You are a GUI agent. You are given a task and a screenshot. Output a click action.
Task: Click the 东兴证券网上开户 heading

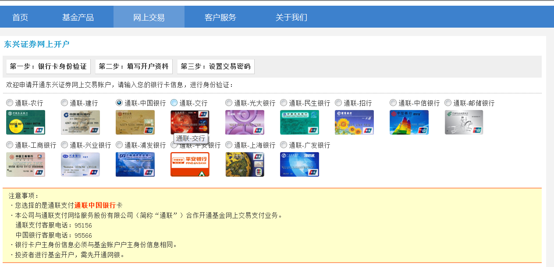click(37, 44)
